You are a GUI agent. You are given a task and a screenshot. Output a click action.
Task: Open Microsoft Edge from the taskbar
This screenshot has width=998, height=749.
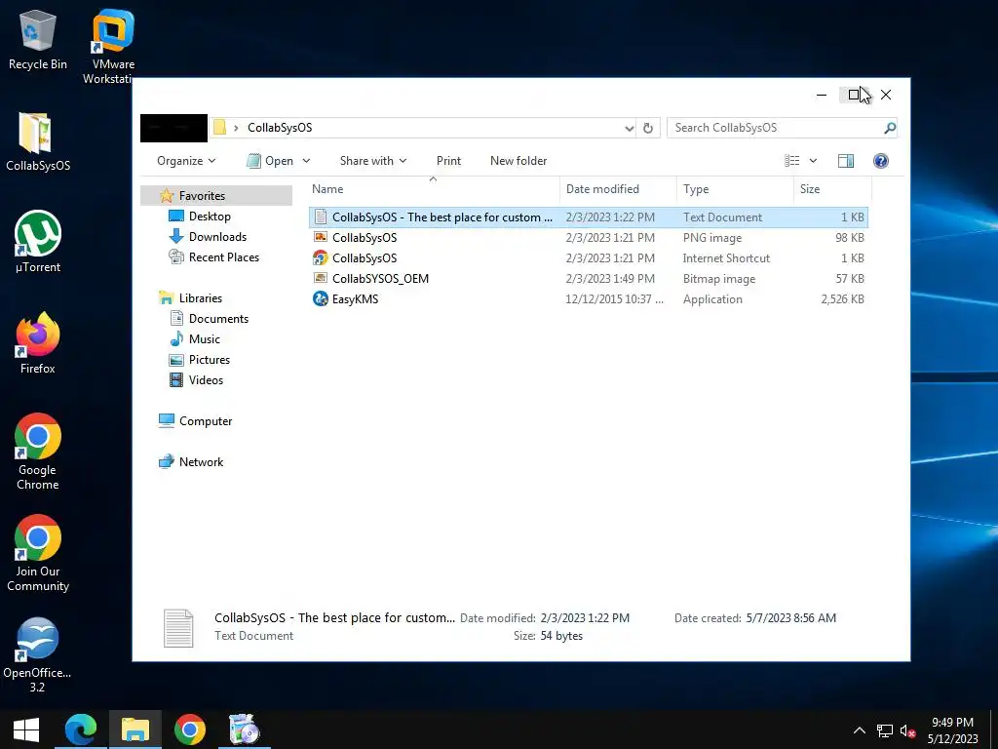pos(81,729)
